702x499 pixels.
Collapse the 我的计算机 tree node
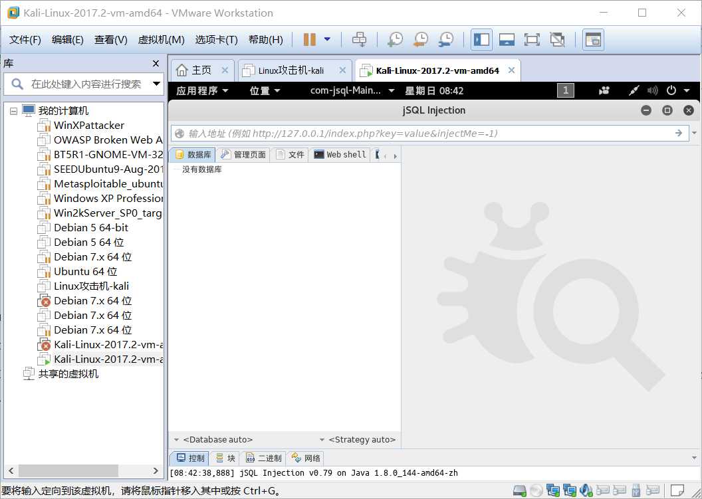[x=13, y=110]
